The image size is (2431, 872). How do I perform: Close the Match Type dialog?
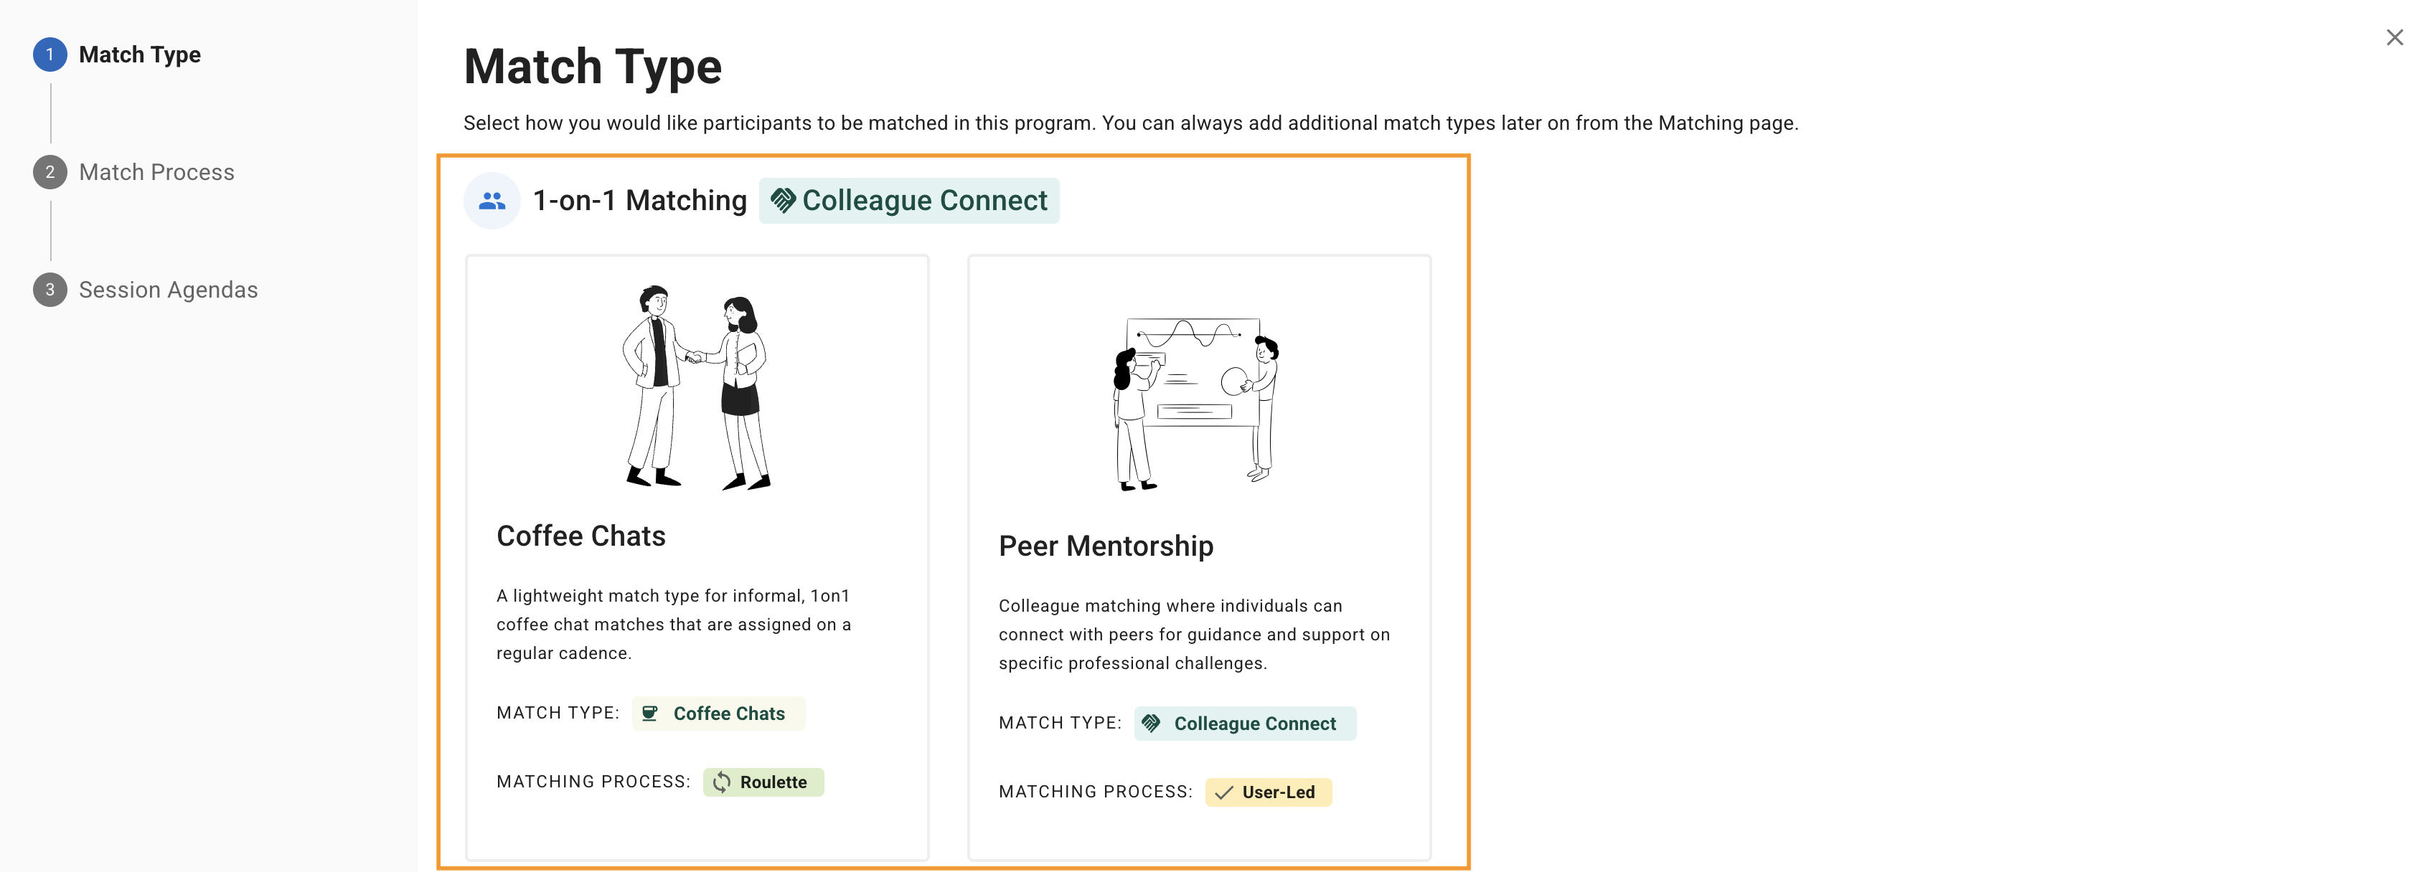click(x=2394, y=38)
